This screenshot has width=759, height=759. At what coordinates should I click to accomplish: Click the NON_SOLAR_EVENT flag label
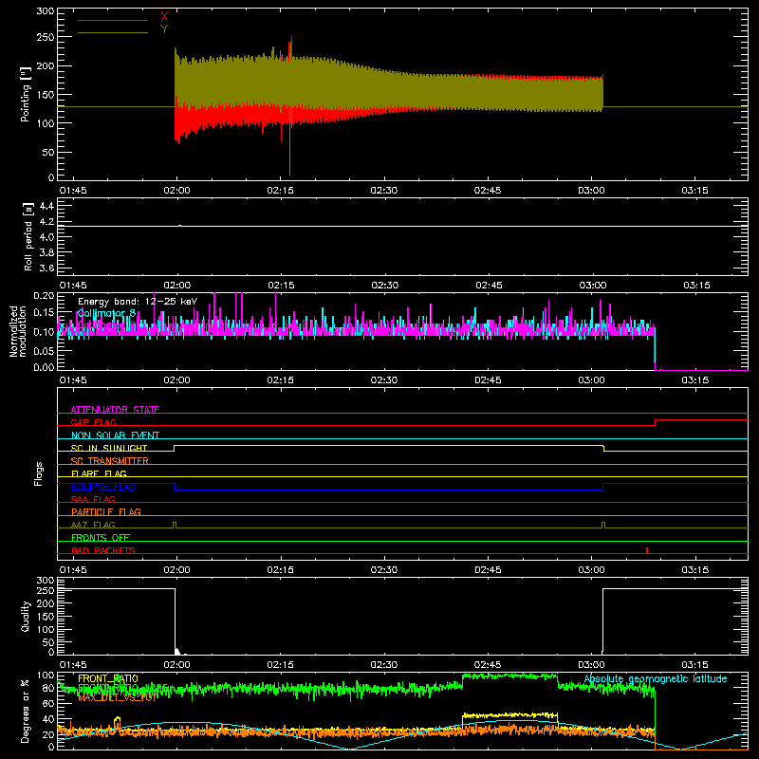point(115,435)
